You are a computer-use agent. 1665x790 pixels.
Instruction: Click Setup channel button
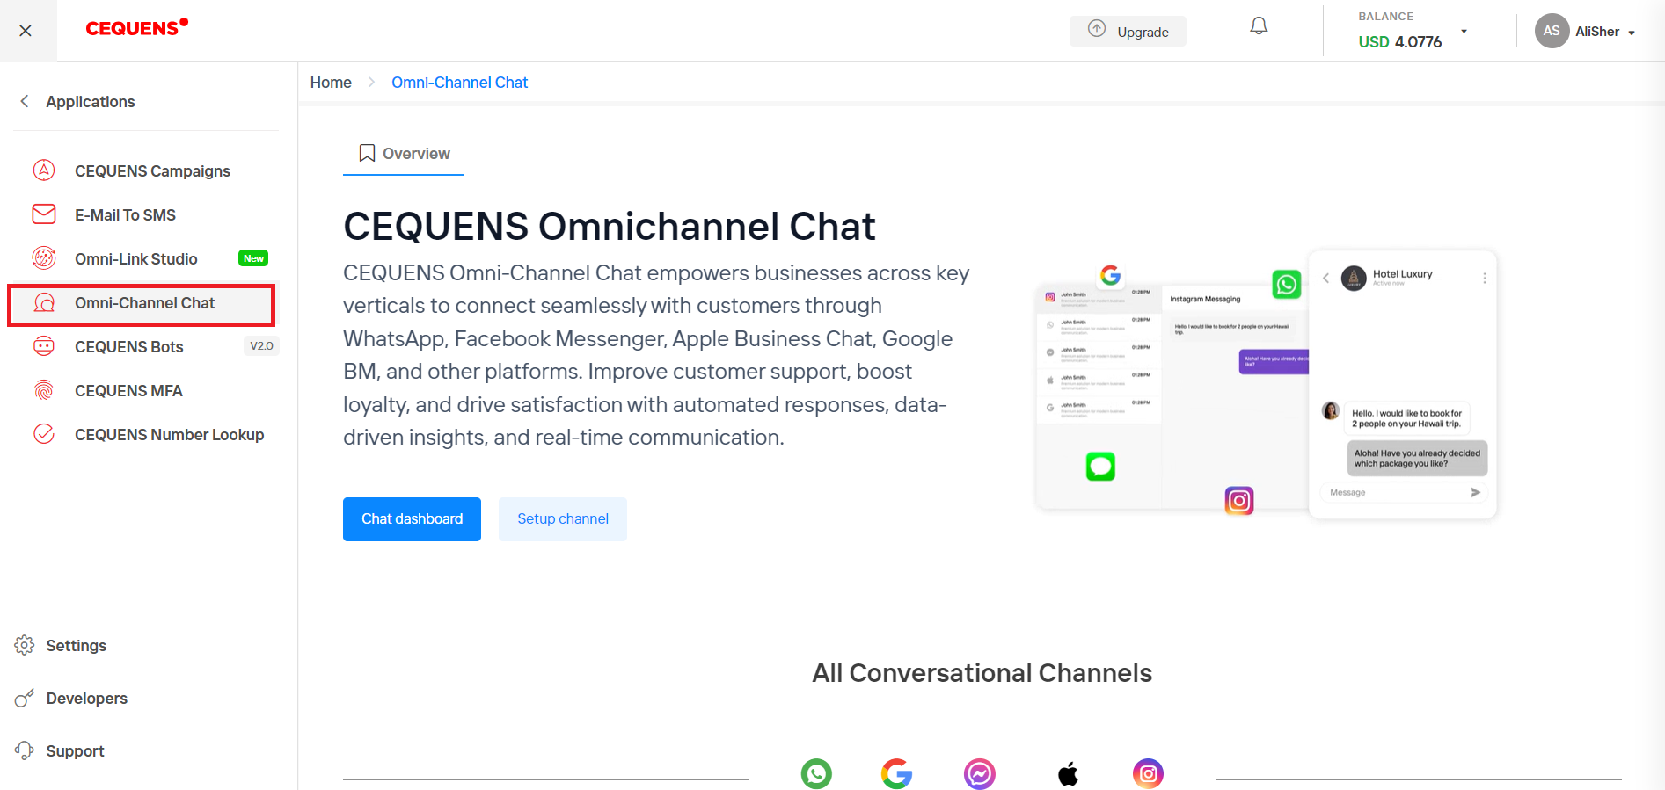click(x=563, y=518)
